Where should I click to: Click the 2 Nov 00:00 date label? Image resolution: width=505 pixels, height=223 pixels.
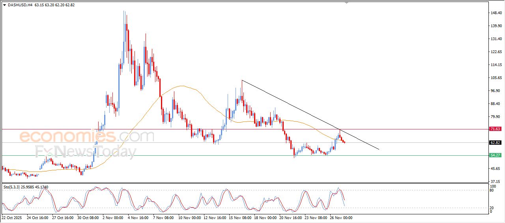(114, 217)
